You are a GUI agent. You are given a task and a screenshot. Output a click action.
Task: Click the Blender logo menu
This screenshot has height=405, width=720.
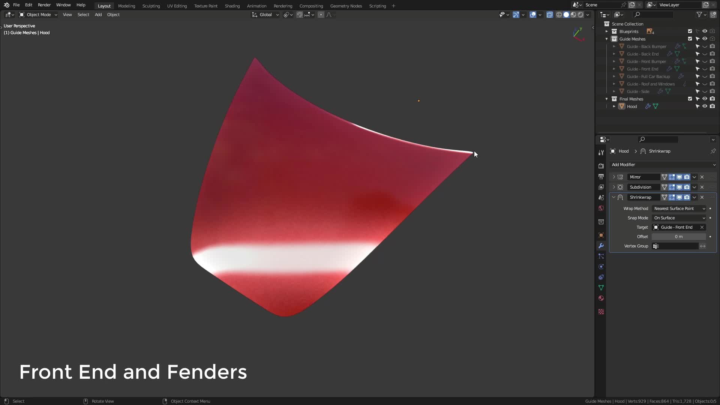6,5
